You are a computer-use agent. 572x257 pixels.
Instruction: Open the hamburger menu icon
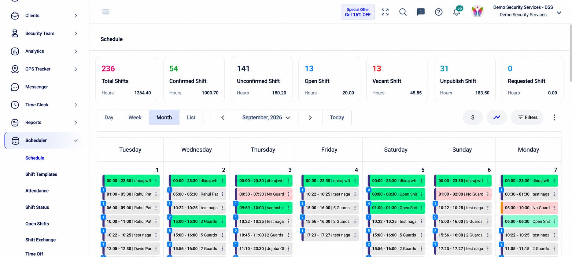(106, 12)
